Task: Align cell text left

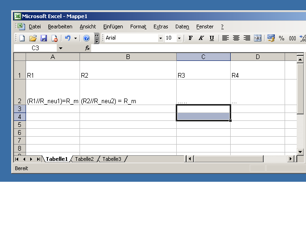Action: (x=226, y=38)
